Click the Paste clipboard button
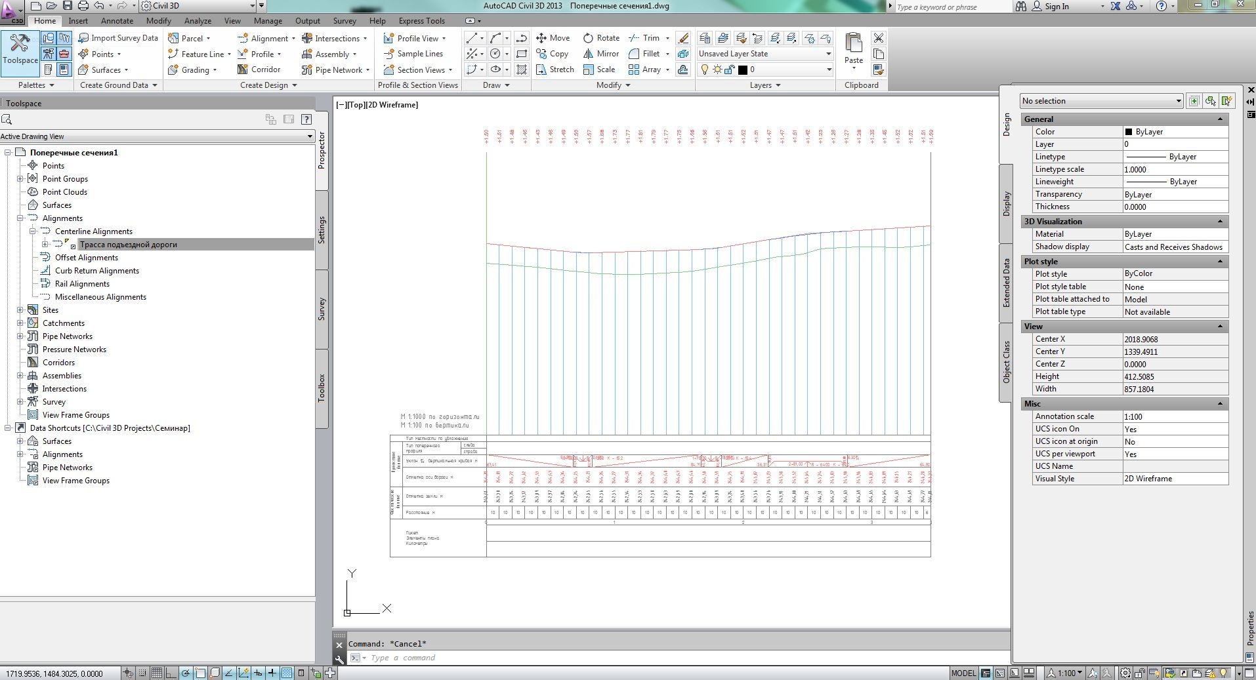This screenshot has width=1256, height=680. tap(853, 47)
